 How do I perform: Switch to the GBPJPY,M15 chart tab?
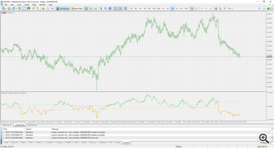tap(7, 125)
